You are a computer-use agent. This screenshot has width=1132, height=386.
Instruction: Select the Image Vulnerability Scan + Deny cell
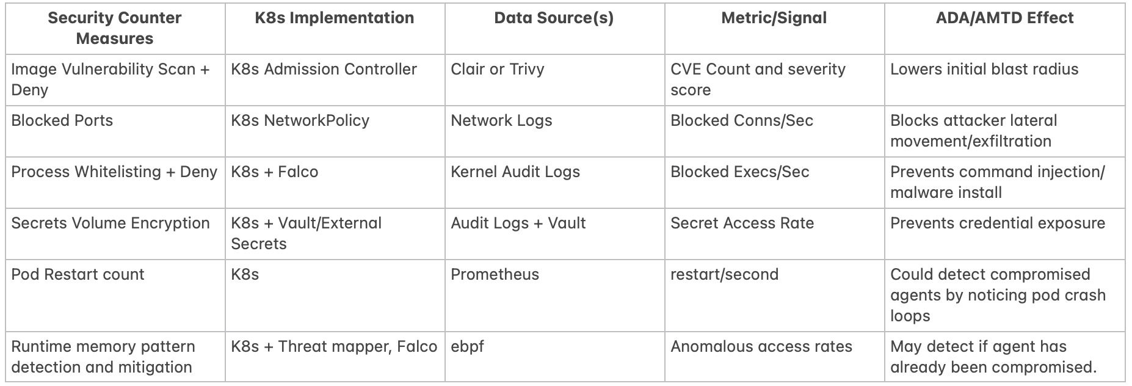[x=111, y=79]
